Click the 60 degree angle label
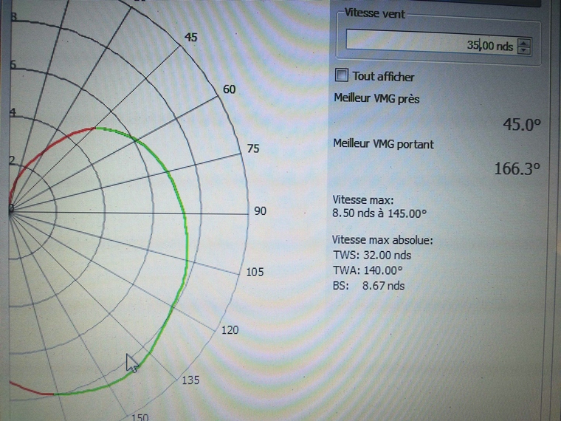561x421 pixels. pyautogui.click(x=229, y=89)
